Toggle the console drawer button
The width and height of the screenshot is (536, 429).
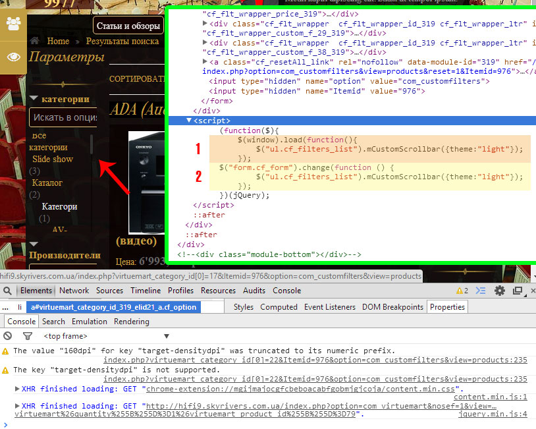481,291
